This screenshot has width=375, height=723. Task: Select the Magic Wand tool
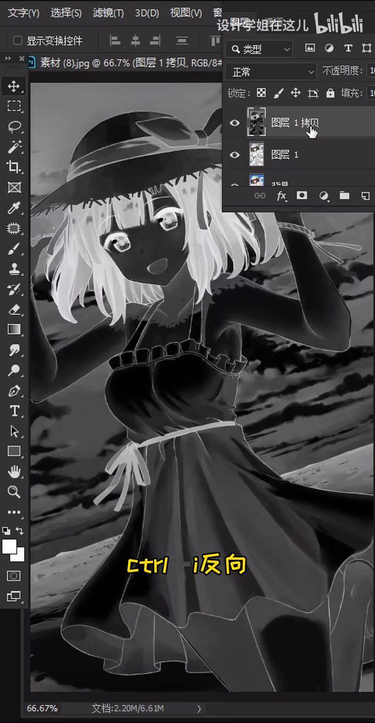click(x=14, y=147)
